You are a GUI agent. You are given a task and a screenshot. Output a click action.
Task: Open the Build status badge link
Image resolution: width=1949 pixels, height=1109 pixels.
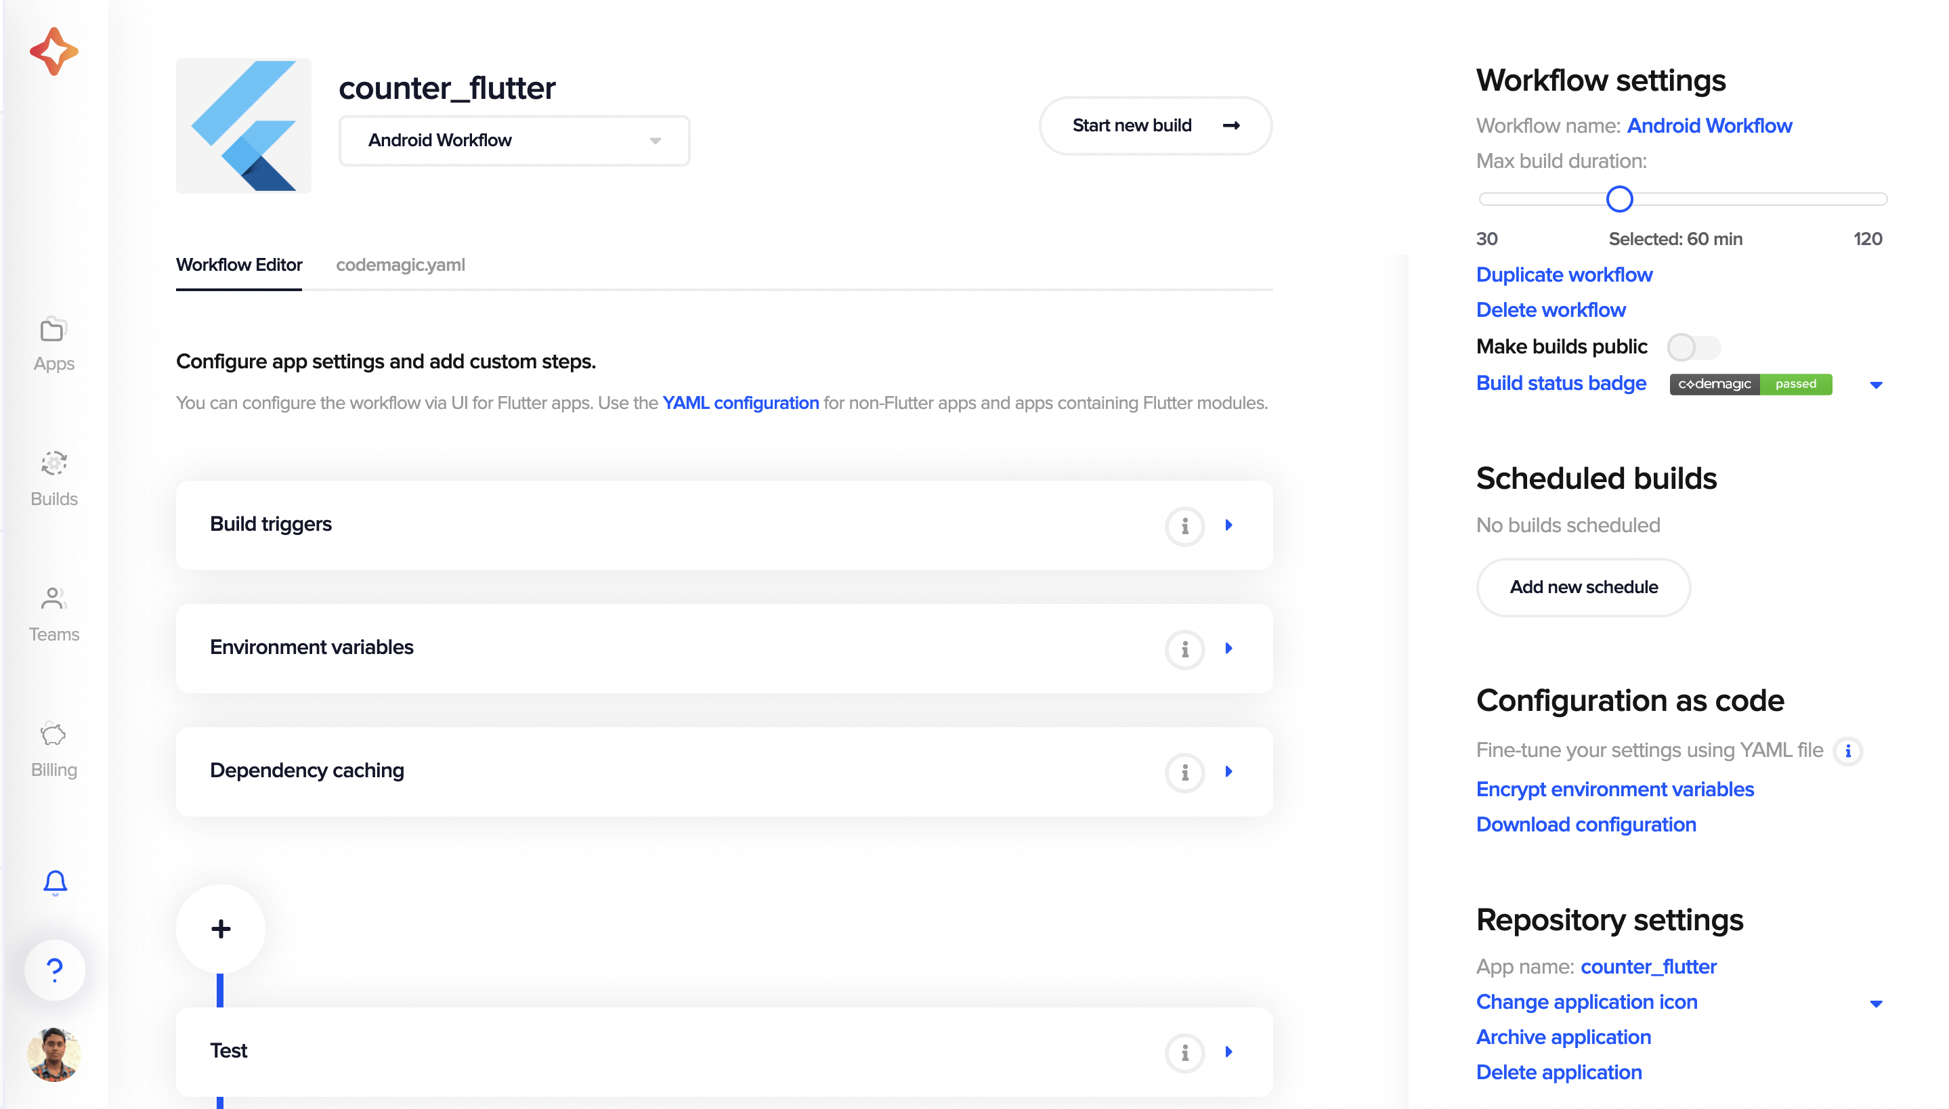[x=1560, y=383]
